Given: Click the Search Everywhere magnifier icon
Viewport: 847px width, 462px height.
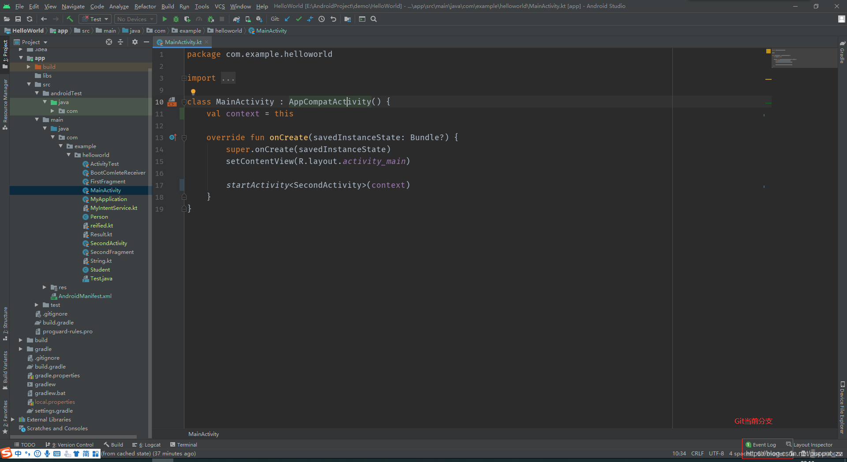Looking at the screenshot, I should 374,19.
